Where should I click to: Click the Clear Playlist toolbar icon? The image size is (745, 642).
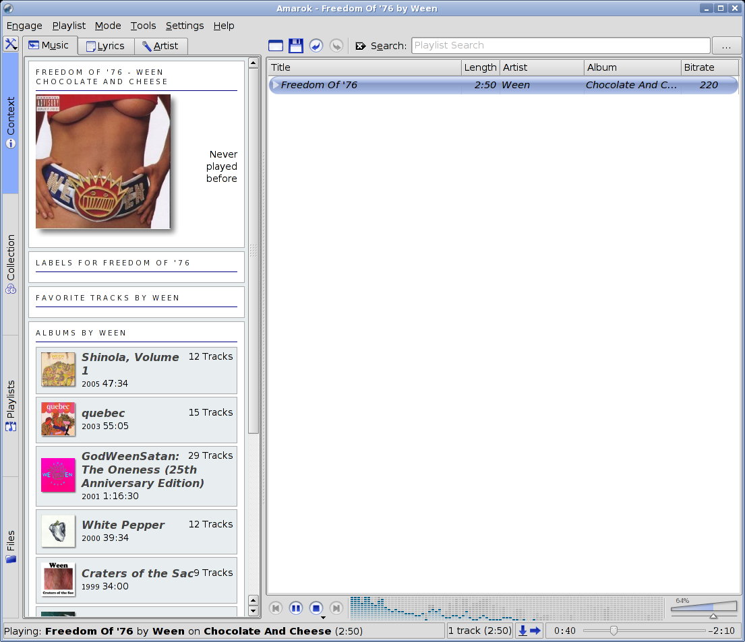click(276, 46)
